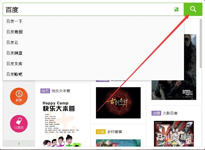Open the green grid apps icon

coord(176,9)
